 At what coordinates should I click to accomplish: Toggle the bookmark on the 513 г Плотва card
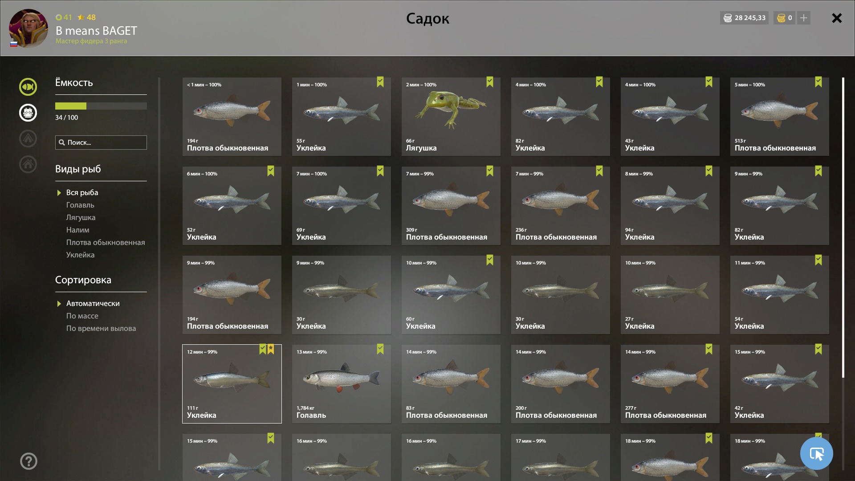point(818,82)
